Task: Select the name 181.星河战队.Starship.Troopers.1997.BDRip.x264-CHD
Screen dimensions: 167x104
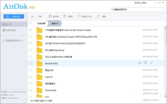Action: tap(71, 37)
